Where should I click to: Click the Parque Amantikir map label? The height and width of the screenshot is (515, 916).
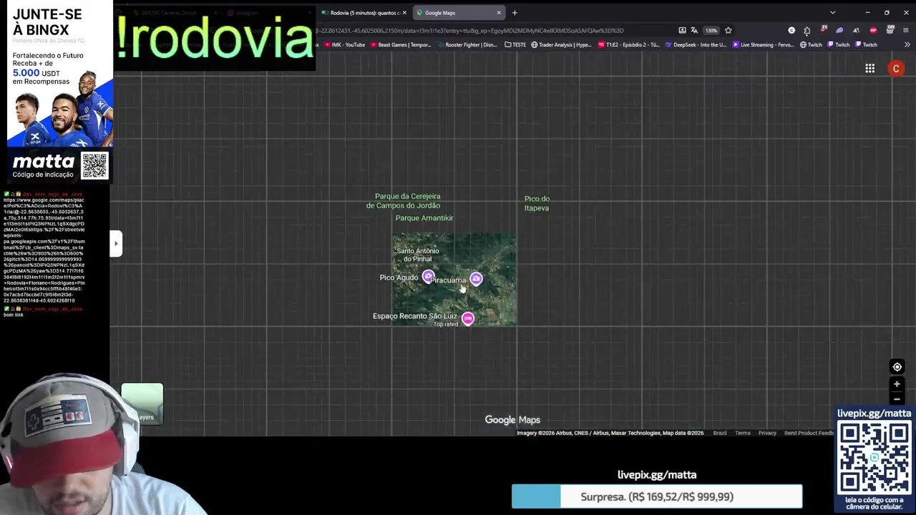(424, 218)
